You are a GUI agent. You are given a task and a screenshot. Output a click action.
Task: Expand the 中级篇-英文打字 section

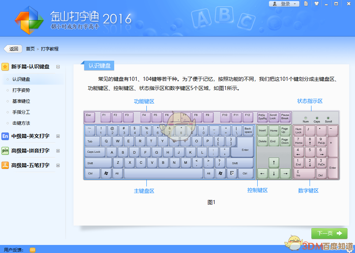pos(57,136)
